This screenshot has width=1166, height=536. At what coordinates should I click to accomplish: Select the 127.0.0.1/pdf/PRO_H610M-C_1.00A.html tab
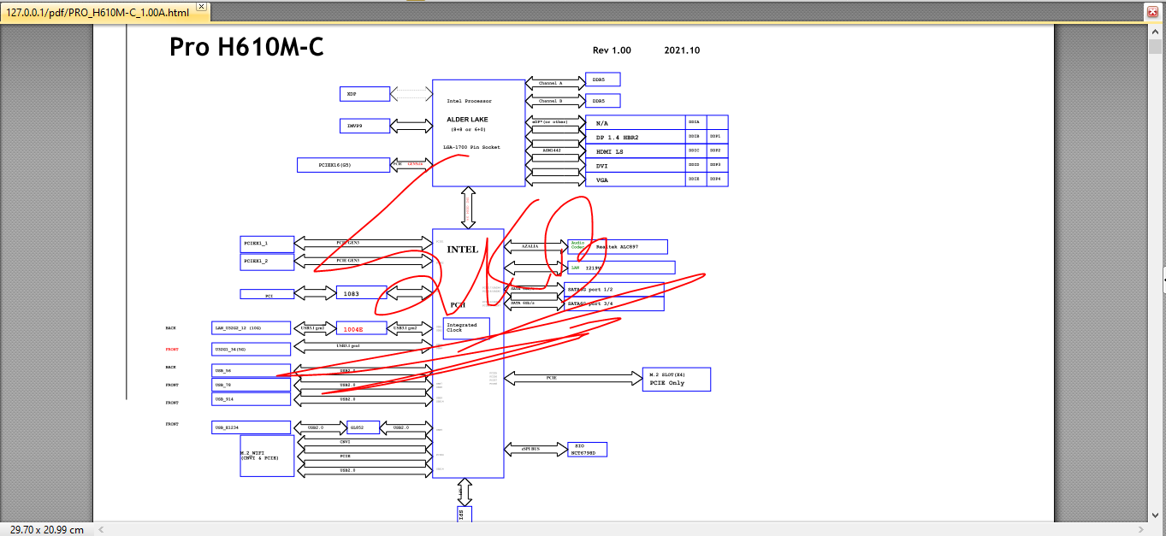[x=98, y=13]
